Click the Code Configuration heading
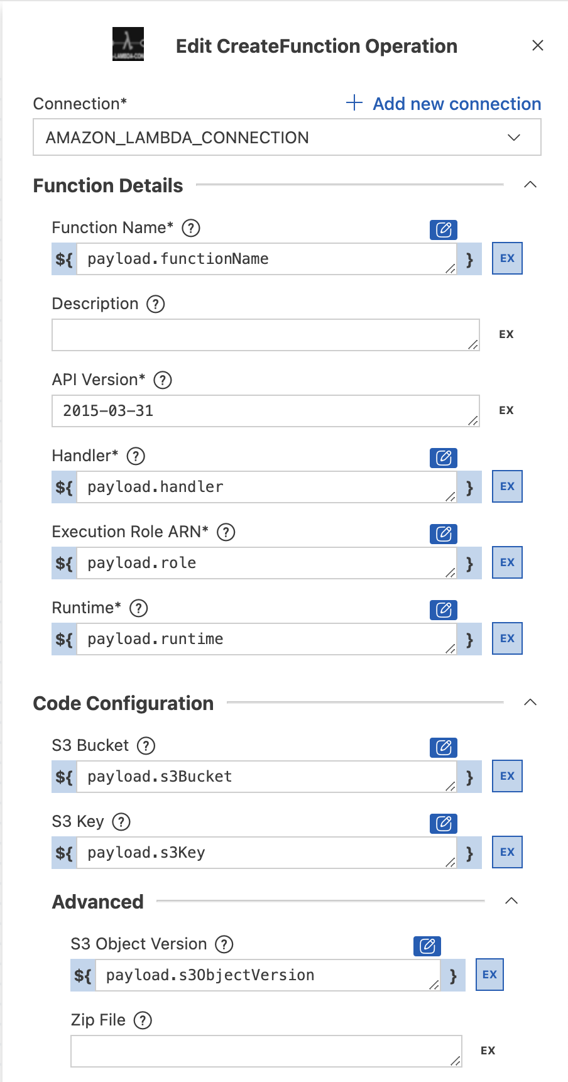 [x=123, y=703]
